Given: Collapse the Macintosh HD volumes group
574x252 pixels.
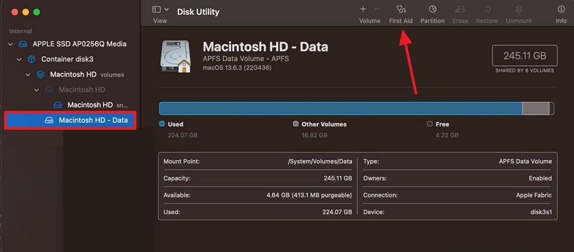Looking at the screenshot, I should 28,75.
